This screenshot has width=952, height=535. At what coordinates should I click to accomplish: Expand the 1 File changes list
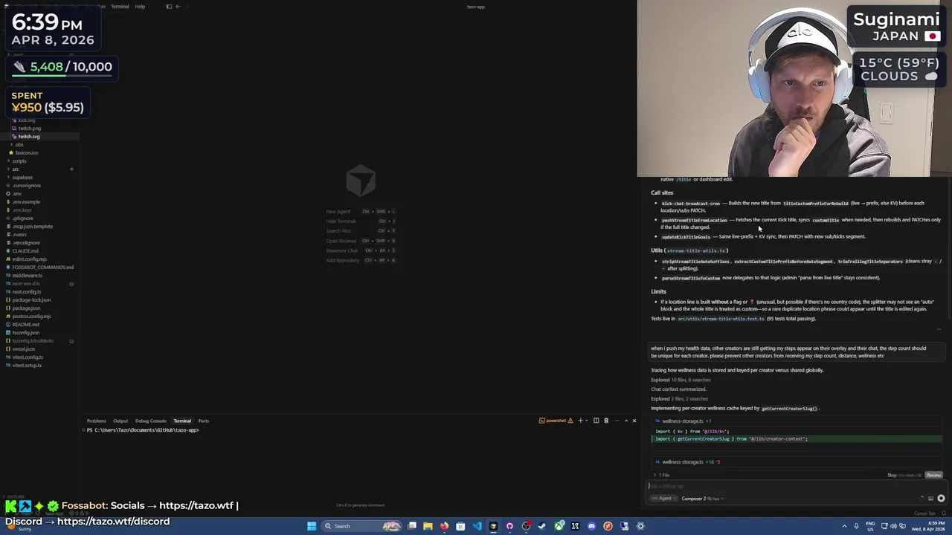(x=662, y=476)
